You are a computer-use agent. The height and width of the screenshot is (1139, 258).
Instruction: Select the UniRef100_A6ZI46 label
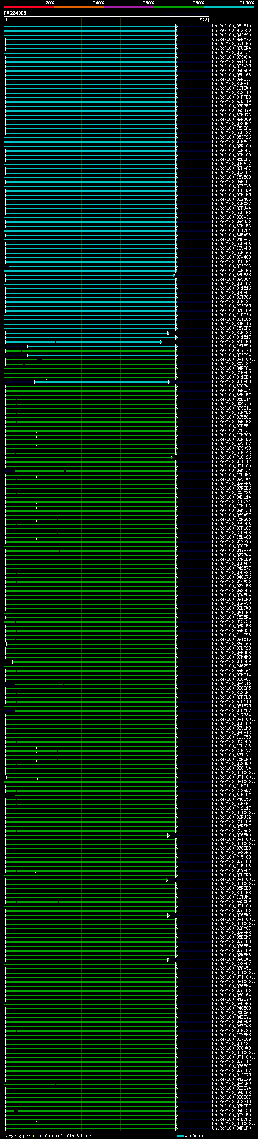click(231, 1026)
